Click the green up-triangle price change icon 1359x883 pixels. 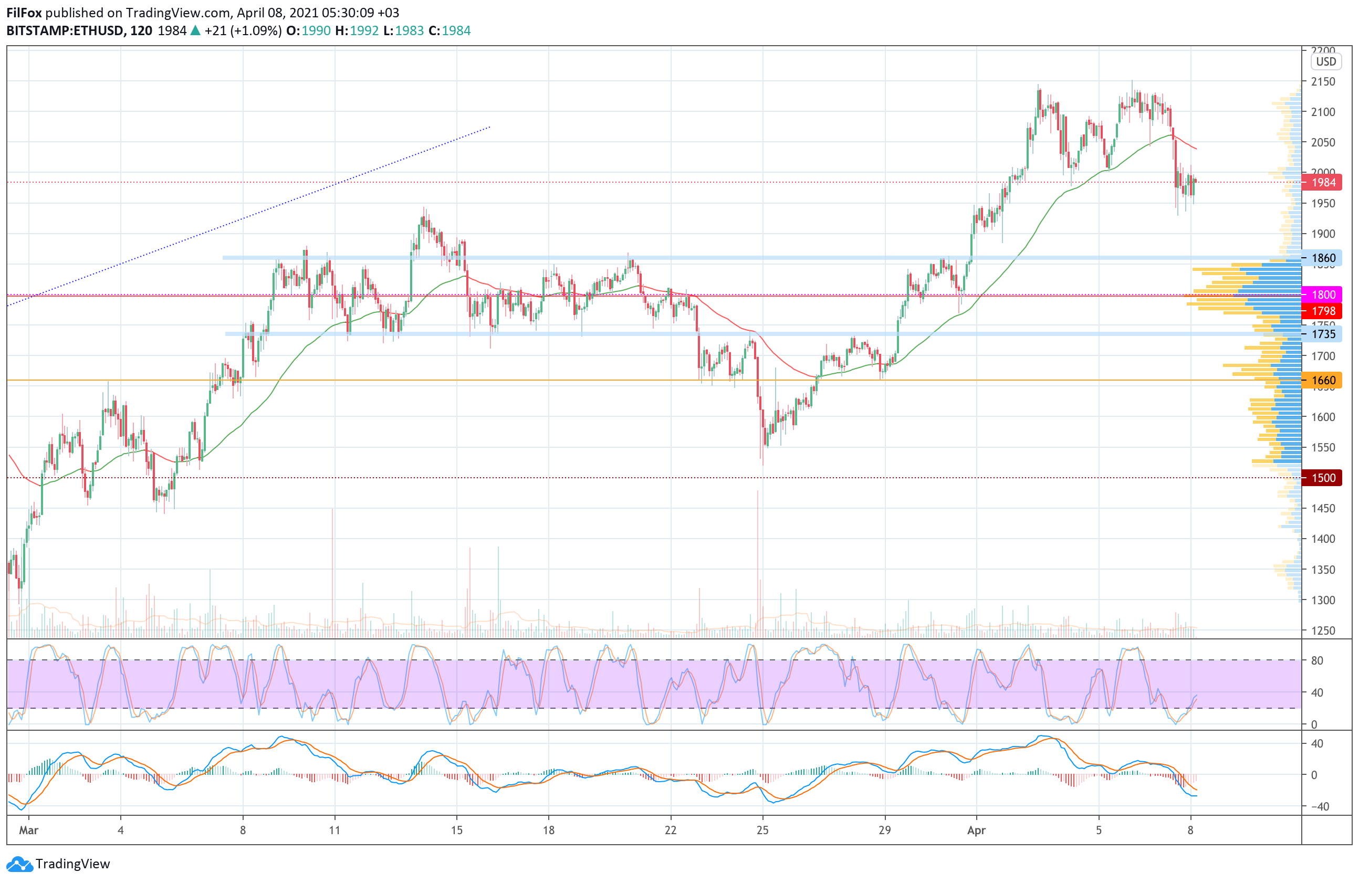pyautogui.click(x=195, y=31)
